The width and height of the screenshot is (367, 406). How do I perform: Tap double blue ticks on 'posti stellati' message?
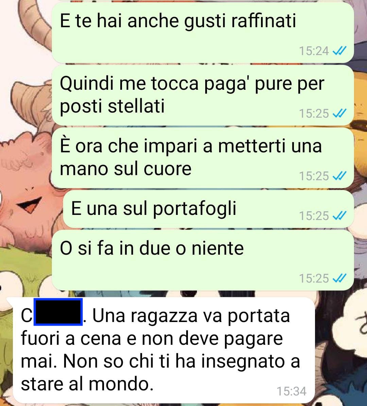pos(339,113)
